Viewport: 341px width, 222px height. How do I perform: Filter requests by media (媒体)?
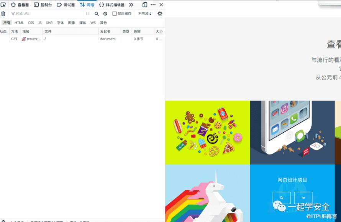click(x=83, y=23)
